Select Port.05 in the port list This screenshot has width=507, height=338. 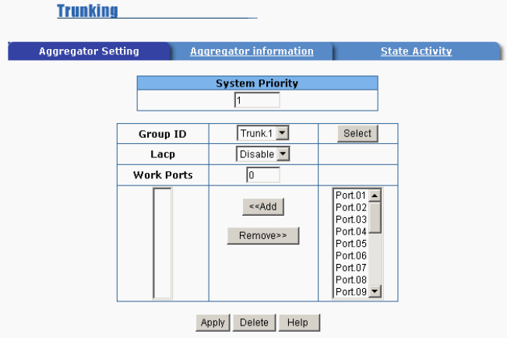[350, 244]
